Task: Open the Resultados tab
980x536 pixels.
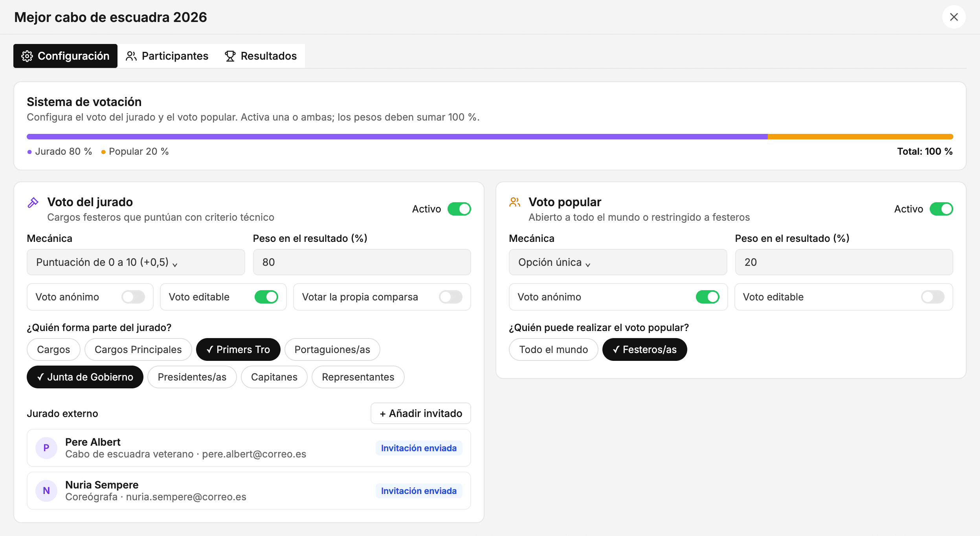Action: [261, 56]
